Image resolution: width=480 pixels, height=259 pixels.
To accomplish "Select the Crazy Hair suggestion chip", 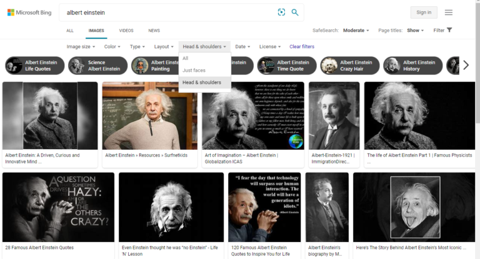I will pos(349,66).
